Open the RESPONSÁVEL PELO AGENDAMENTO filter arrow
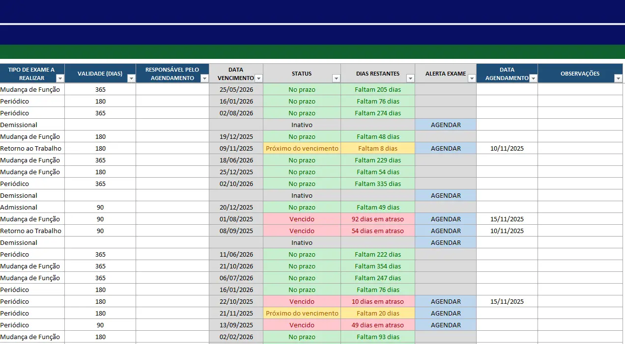625x344 pixels. (x=204, y=79)
